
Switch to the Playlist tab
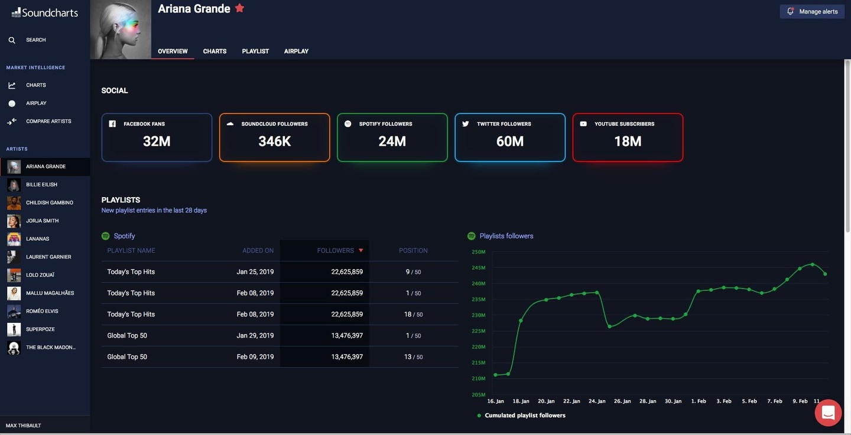pyautogui.click(x=255, y=51)
